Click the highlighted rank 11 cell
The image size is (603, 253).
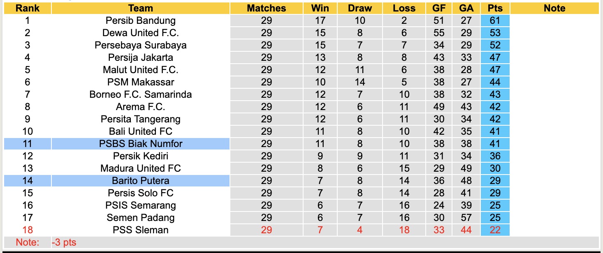click(28, 144)
